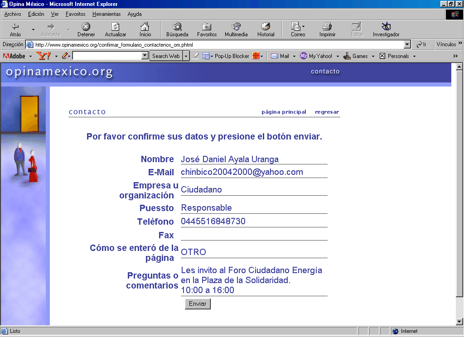Expand the Search Web dropdown arrow
The image size is (464, 337).
[x=186, y=56]
